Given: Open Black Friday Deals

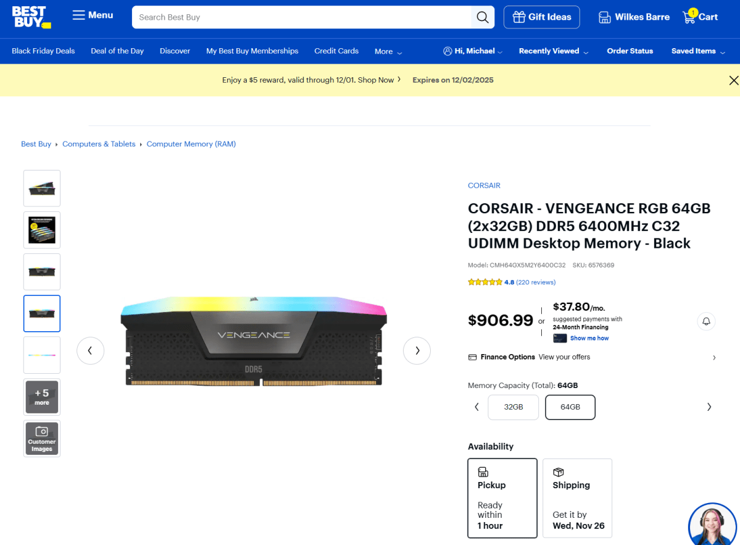Looking at the screenshot, I should pyautogui.click(x=43, y=51).
